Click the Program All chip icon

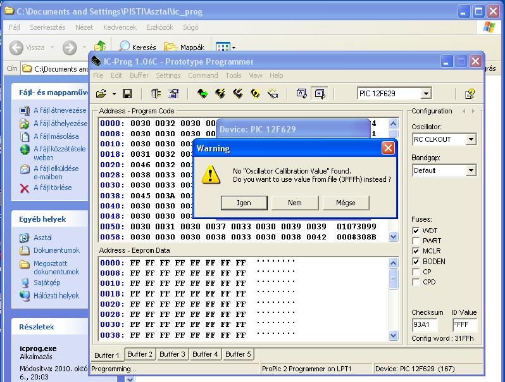tap(220, 94)
